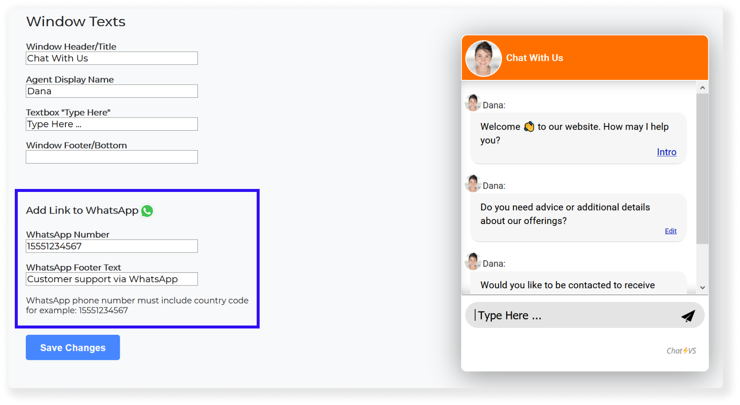Click Dana's avatar beside the Welcome message
The width and height of the screenshot is (740, 405).
click(473, 103)
